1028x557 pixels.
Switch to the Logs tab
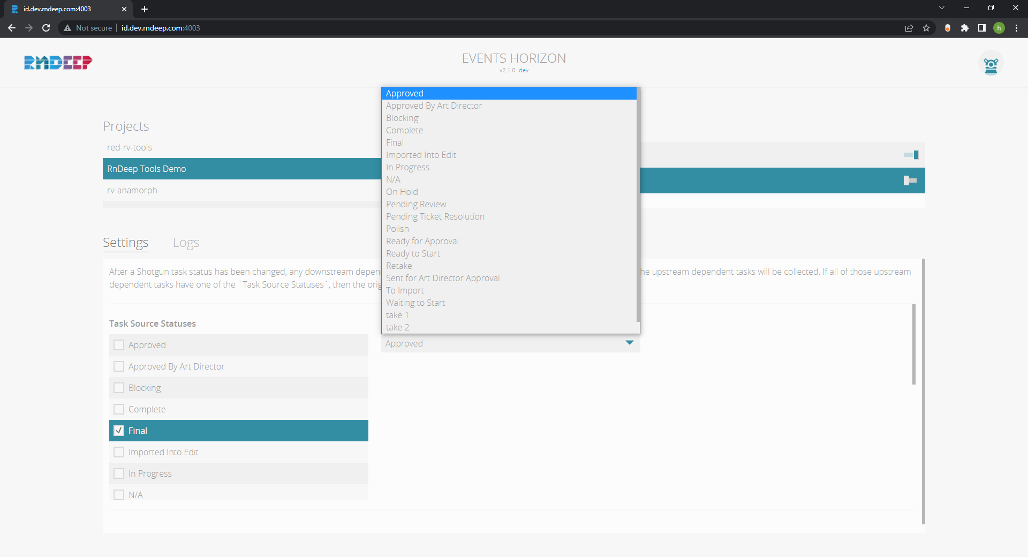point(186,243)
